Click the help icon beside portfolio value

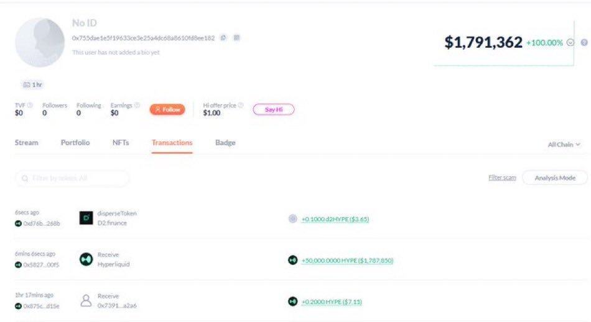[x=584, y=43]
